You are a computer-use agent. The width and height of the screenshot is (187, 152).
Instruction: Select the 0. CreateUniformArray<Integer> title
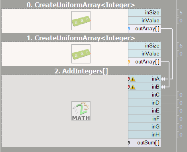[81, 5]
